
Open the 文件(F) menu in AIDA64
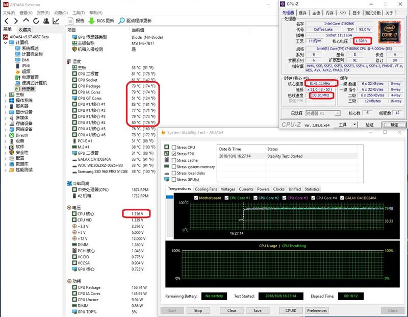[x=9, y=13]
